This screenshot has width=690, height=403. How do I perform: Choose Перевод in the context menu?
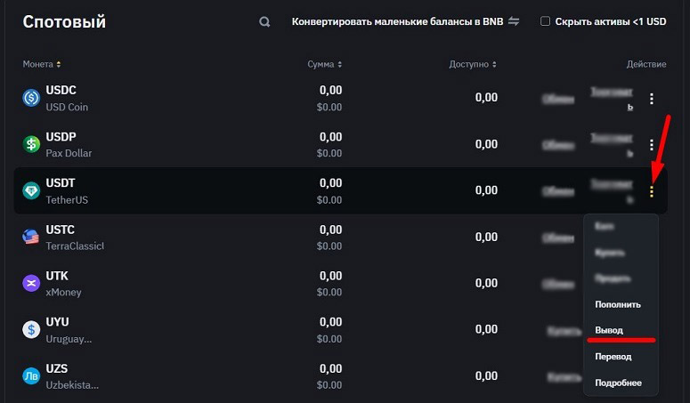tap(613, 357)
